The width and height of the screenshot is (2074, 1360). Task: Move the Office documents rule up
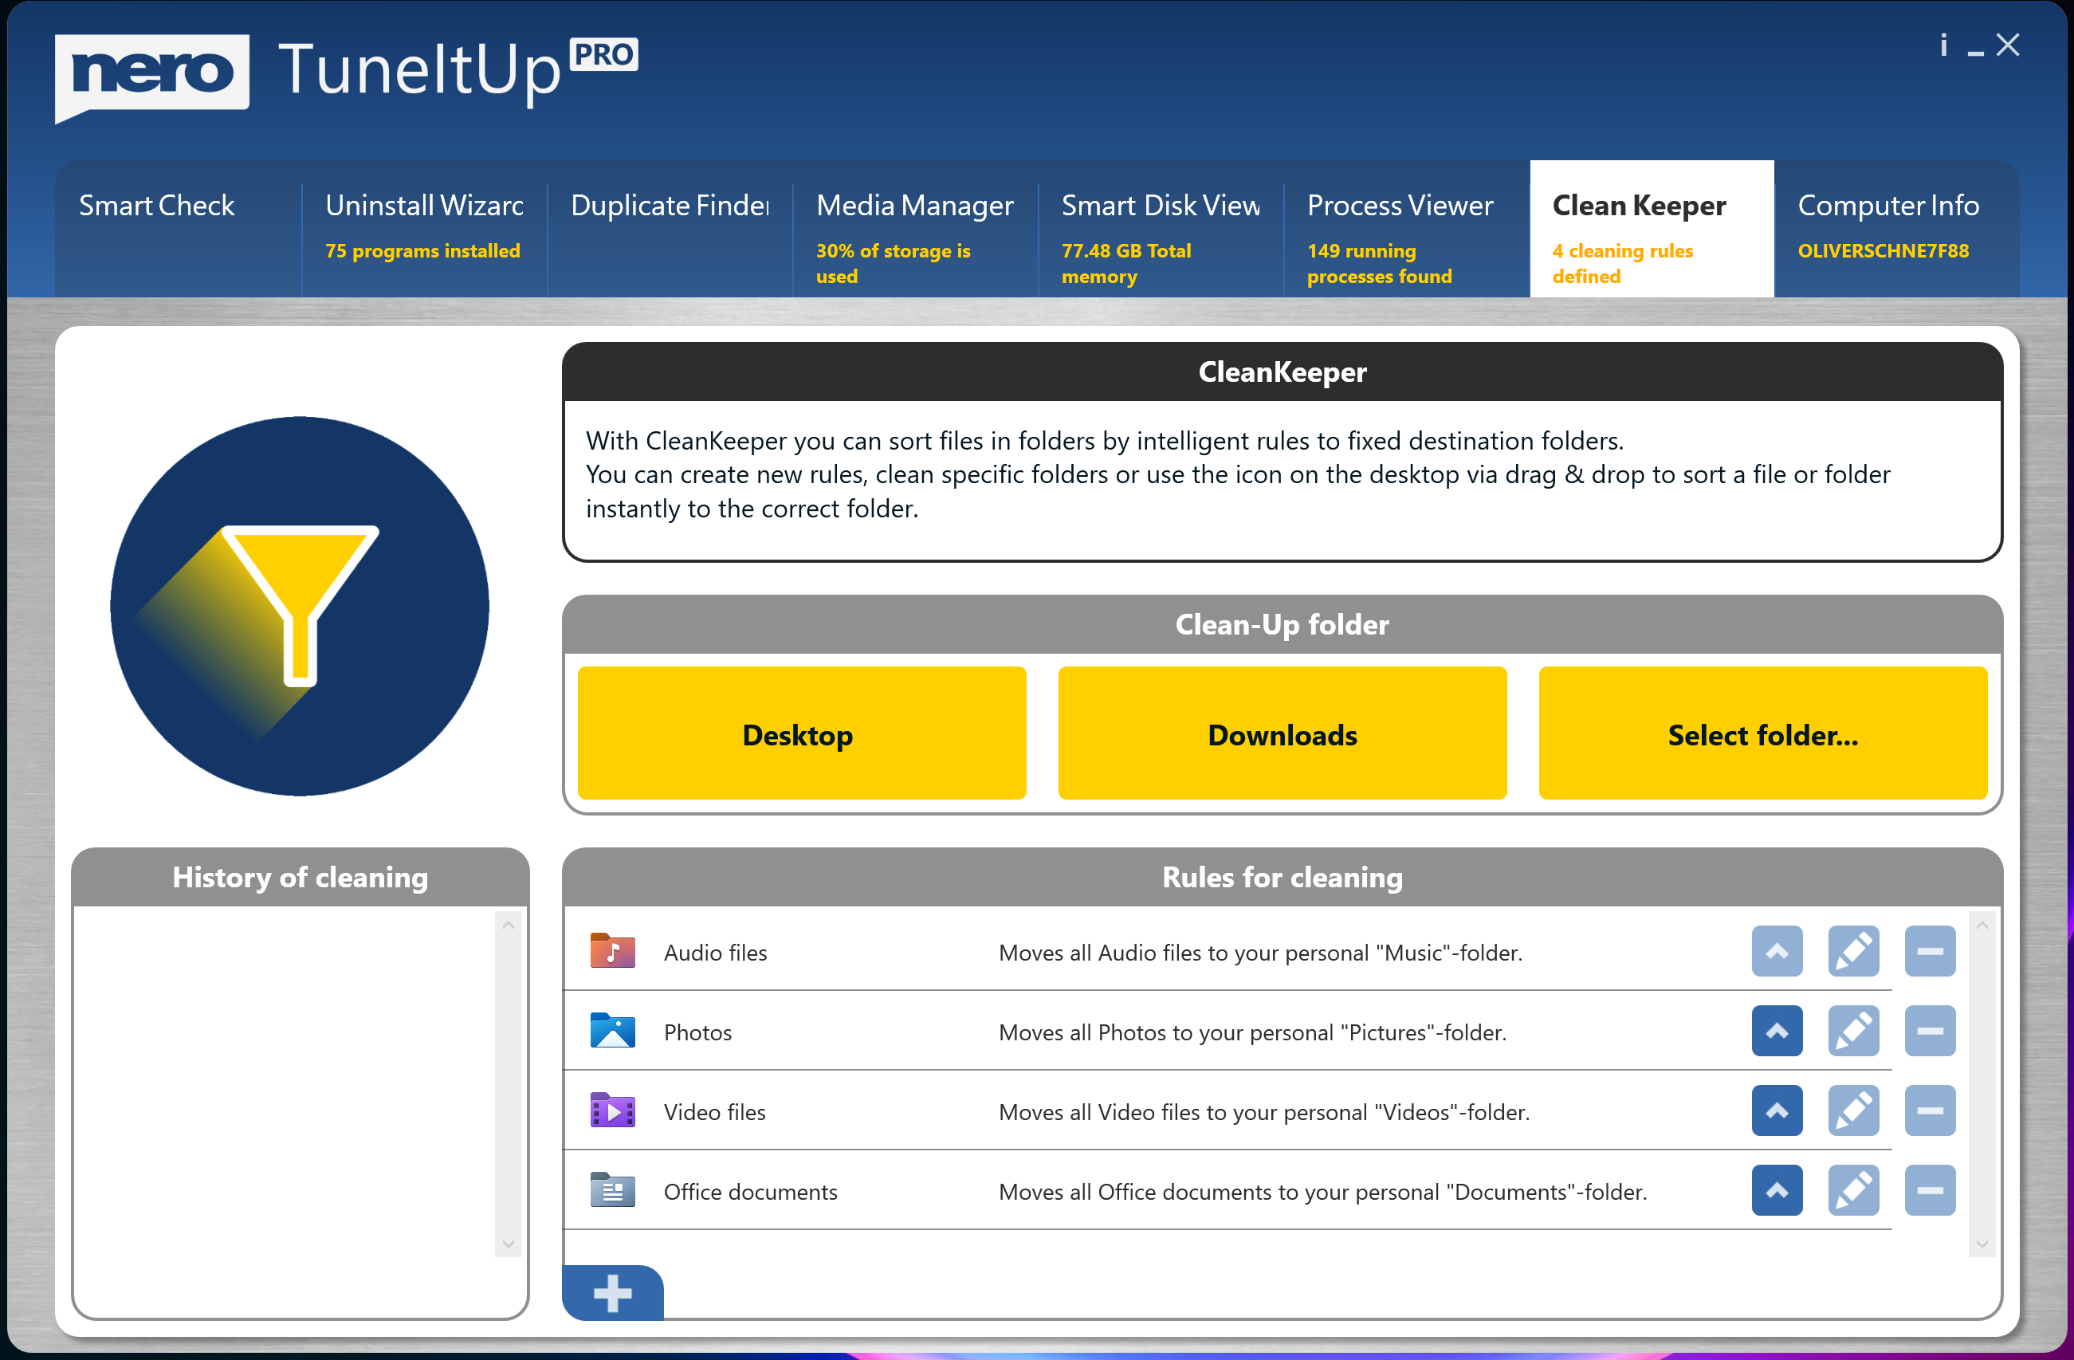point(1776,1191)
